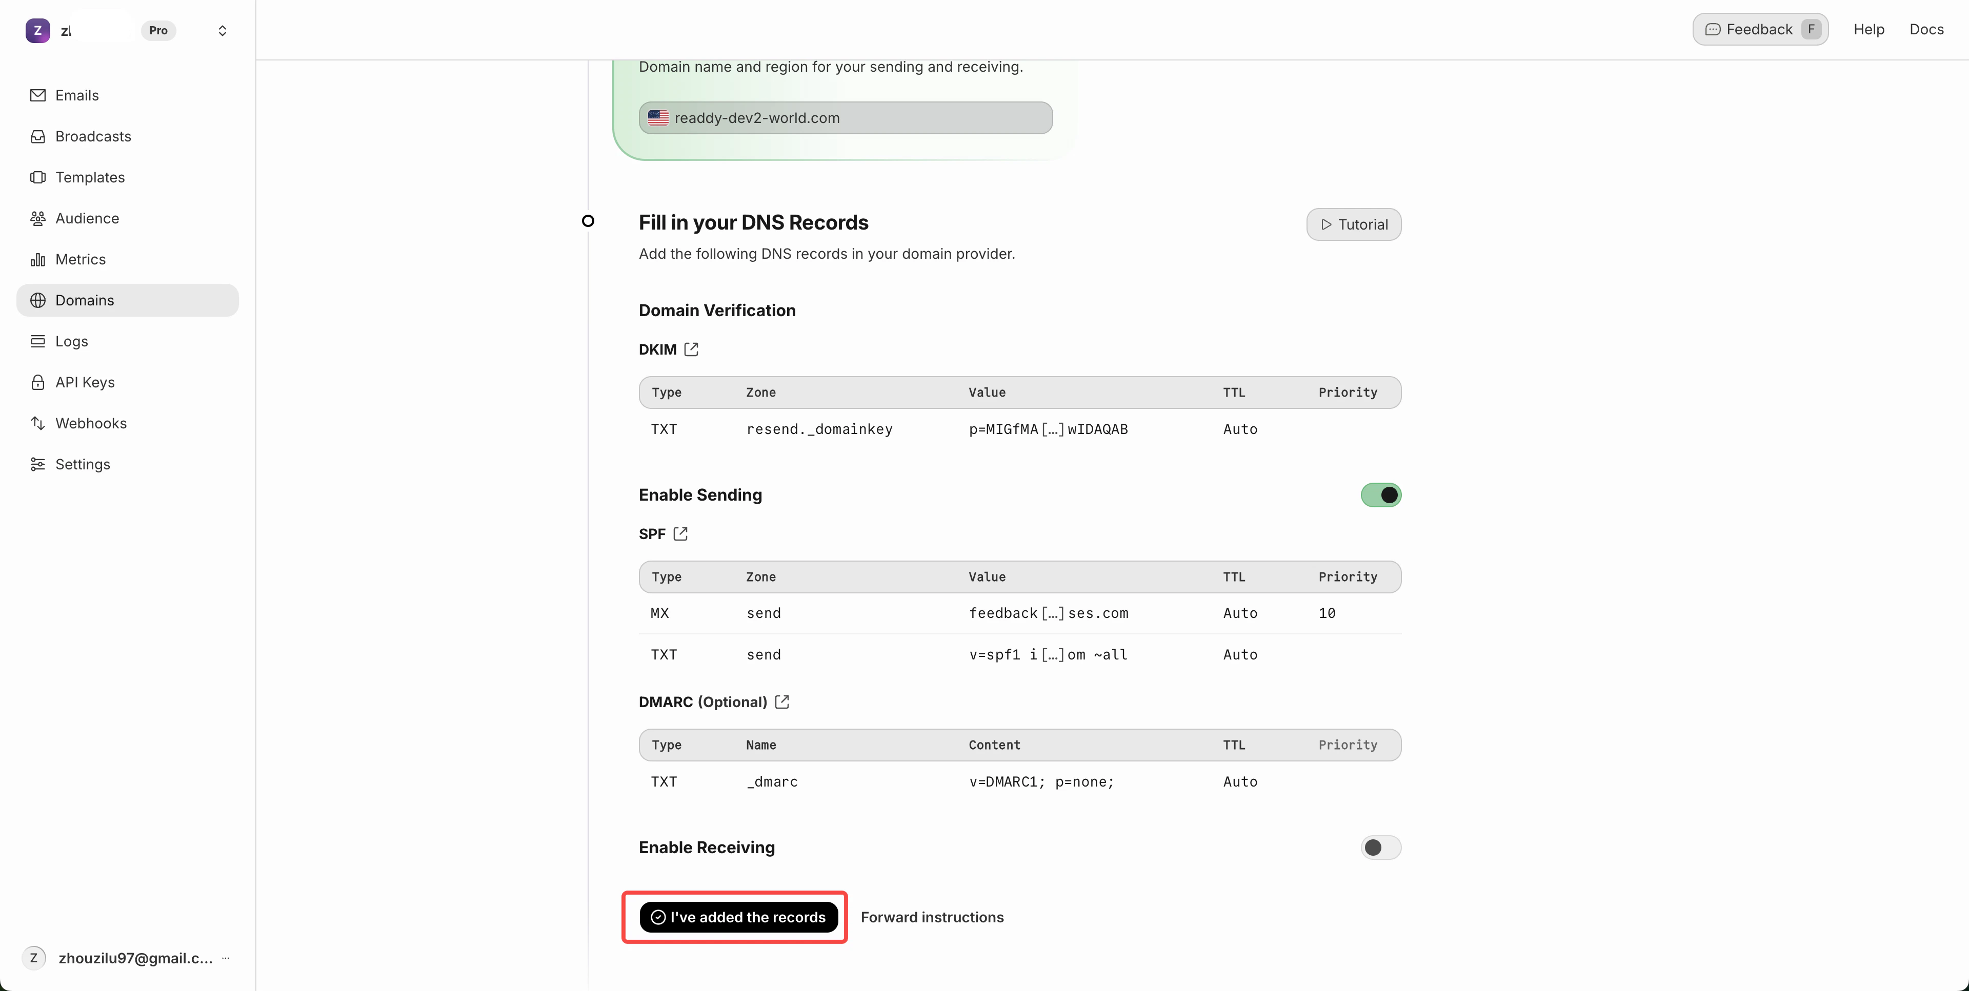
Task: Click the Domains globe icon
Action: coord(38,300)
